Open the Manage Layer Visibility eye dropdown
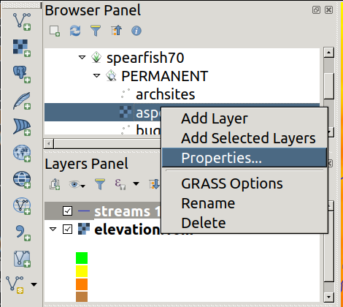The image size is (343, 307). [x=77, y=184]
